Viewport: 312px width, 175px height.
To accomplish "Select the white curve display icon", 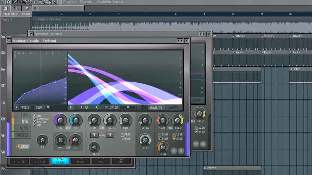I will coord(96,107).
